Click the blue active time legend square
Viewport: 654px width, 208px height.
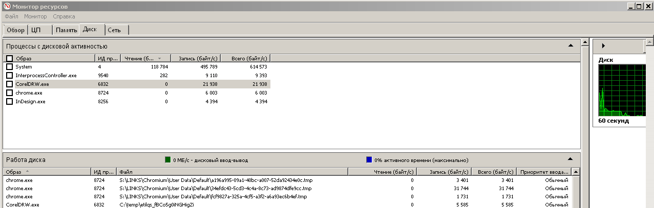pos(369,160)
